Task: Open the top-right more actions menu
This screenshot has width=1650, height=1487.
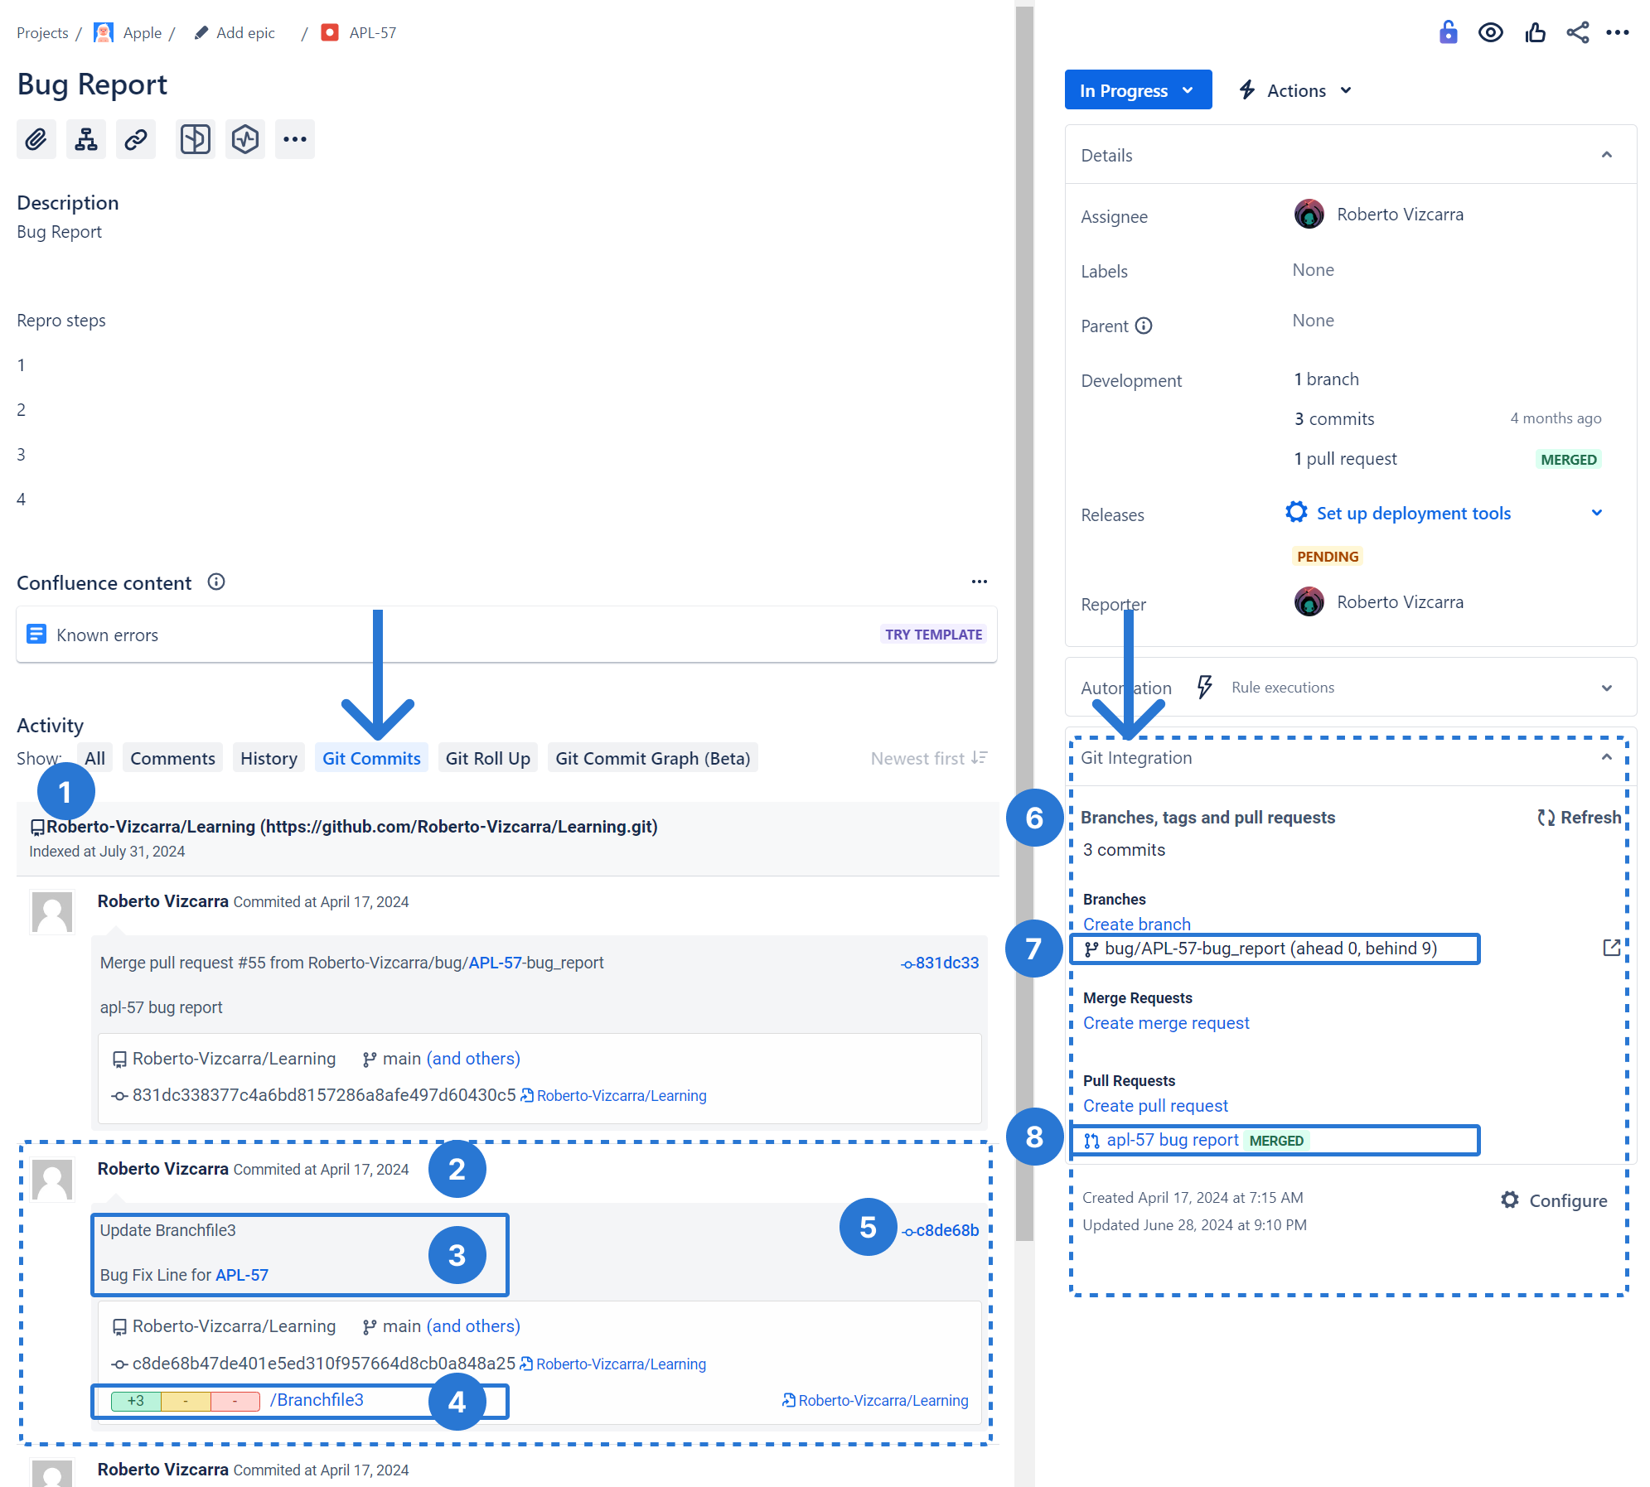Action: (1618, 32)
